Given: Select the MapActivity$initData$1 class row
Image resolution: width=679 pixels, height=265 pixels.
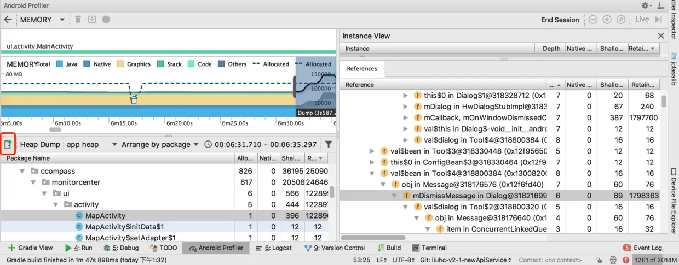Looking at the screenshot, I should pyautogui.click(x=164, y=227).
